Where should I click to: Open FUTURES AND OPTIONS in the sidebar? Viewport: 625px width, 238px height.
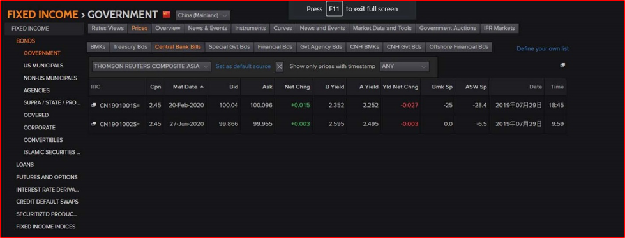point(47,177)
